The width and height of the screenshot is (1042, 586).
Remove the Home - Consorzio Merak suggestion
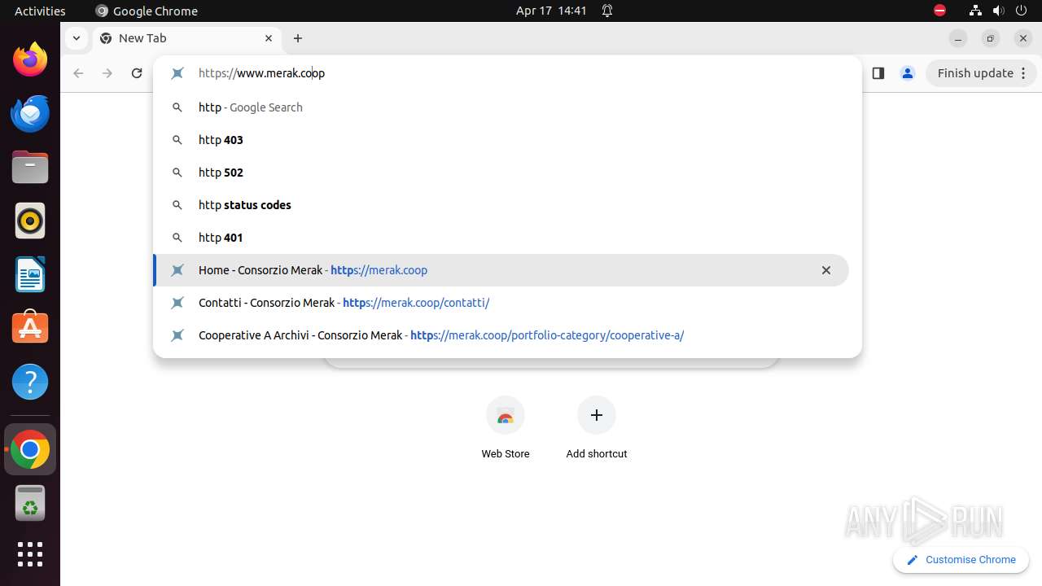[x=826, y=270]
